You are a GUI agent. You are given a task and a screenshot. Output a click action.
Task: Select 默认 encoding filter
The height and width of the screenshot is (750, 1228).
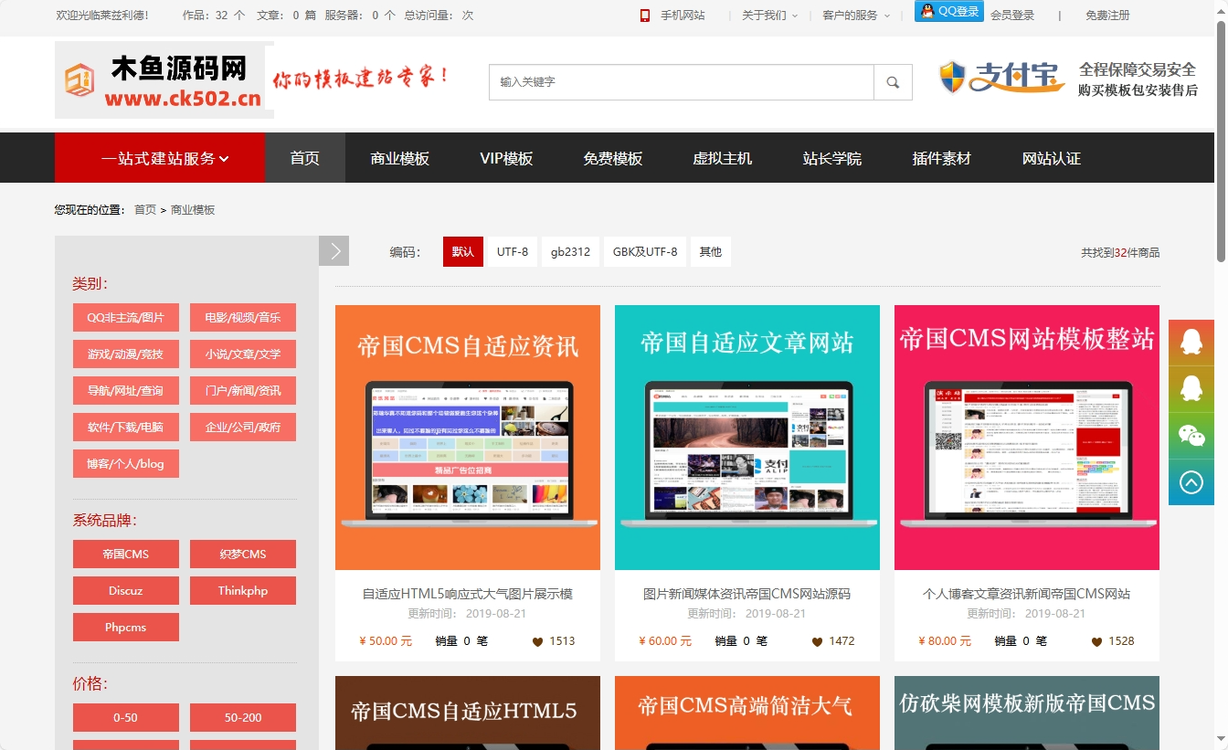(463, 252)
